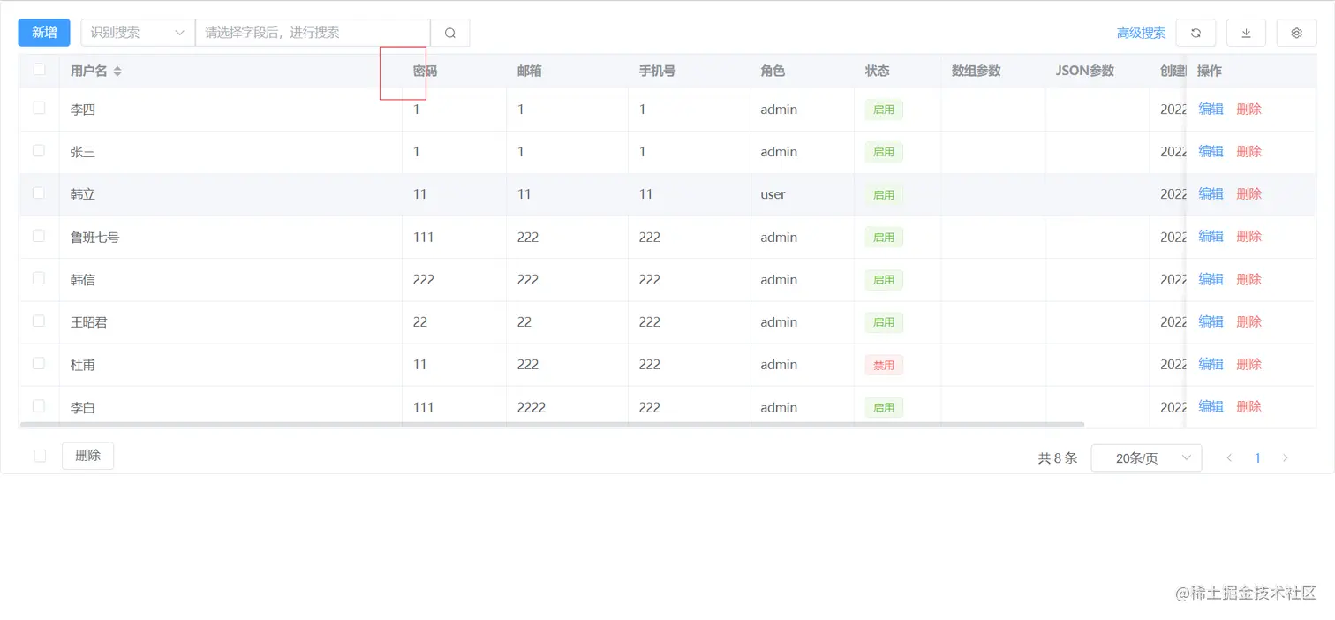
Task: Click the 手机号 column header
Action: [x=657, y=71]
